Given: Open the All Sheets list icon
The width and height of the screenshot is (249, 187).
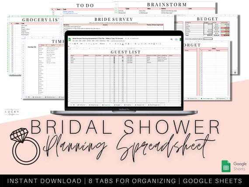Looking at the screenshot, I should (x=74, y=105).
